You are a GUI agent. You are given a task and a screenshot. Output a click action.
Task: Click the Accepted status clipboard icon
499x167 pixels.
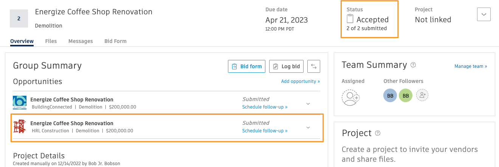[x=350, y=19]
